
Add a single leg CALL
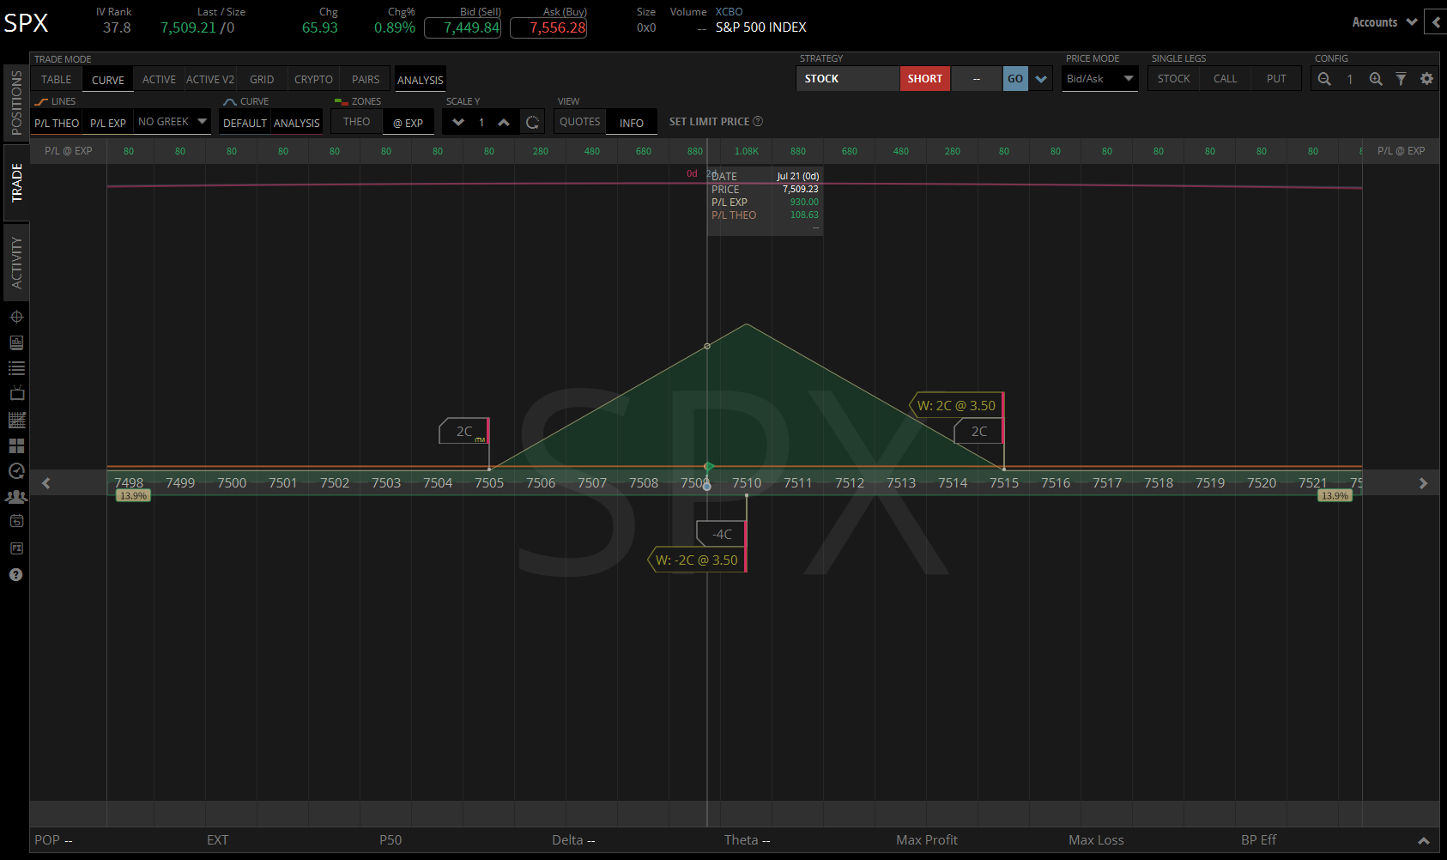(x=1225, y=79)
